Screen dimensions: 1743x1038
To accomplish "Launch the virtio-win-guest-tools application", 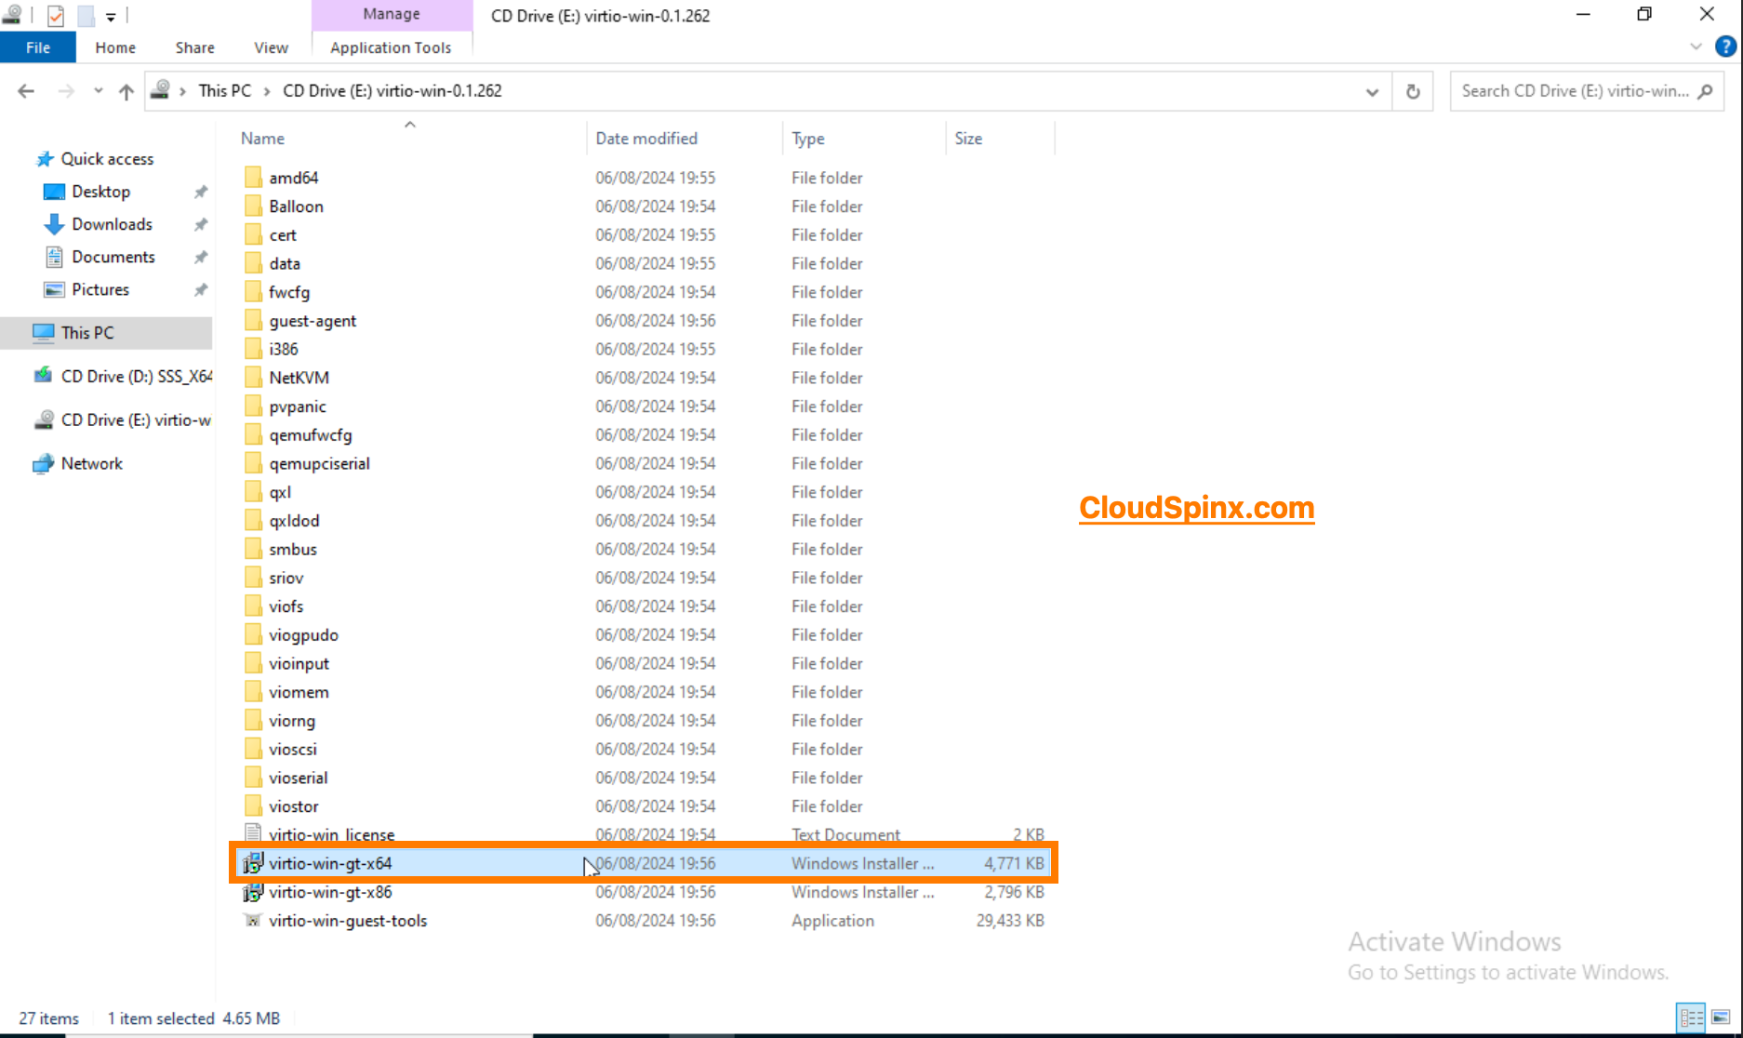I will pos(347,921).
